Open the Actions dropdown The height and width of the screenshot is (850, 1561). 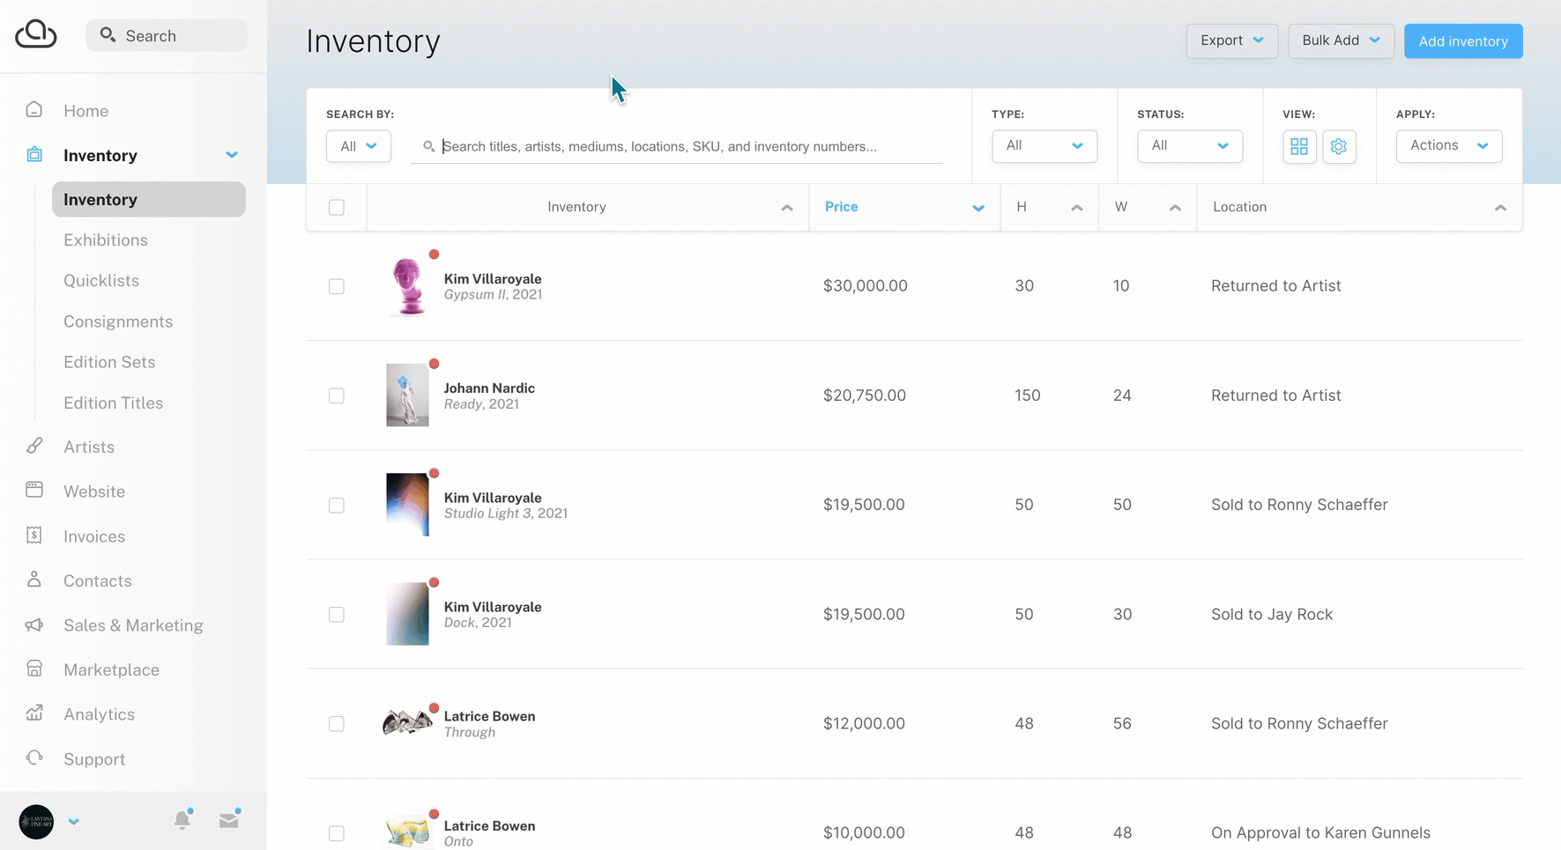(1448, 146)
